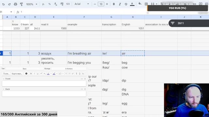This screenshot has height=117, width=209.
Task: Toggle superscript in Anki editor toolbar
Action: (x=41, y=74)
